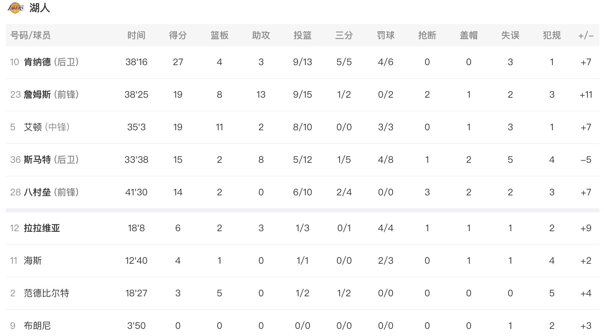Click the 篮板 column header
604x336 pixels.
(x=219, y=35)
